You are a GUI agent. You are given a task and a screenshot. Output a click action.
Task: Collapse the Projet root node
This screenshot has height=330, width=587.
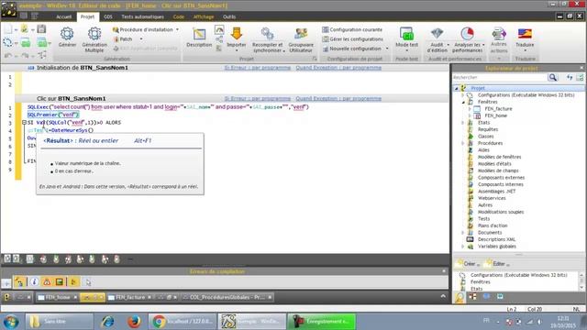(457, 88)
